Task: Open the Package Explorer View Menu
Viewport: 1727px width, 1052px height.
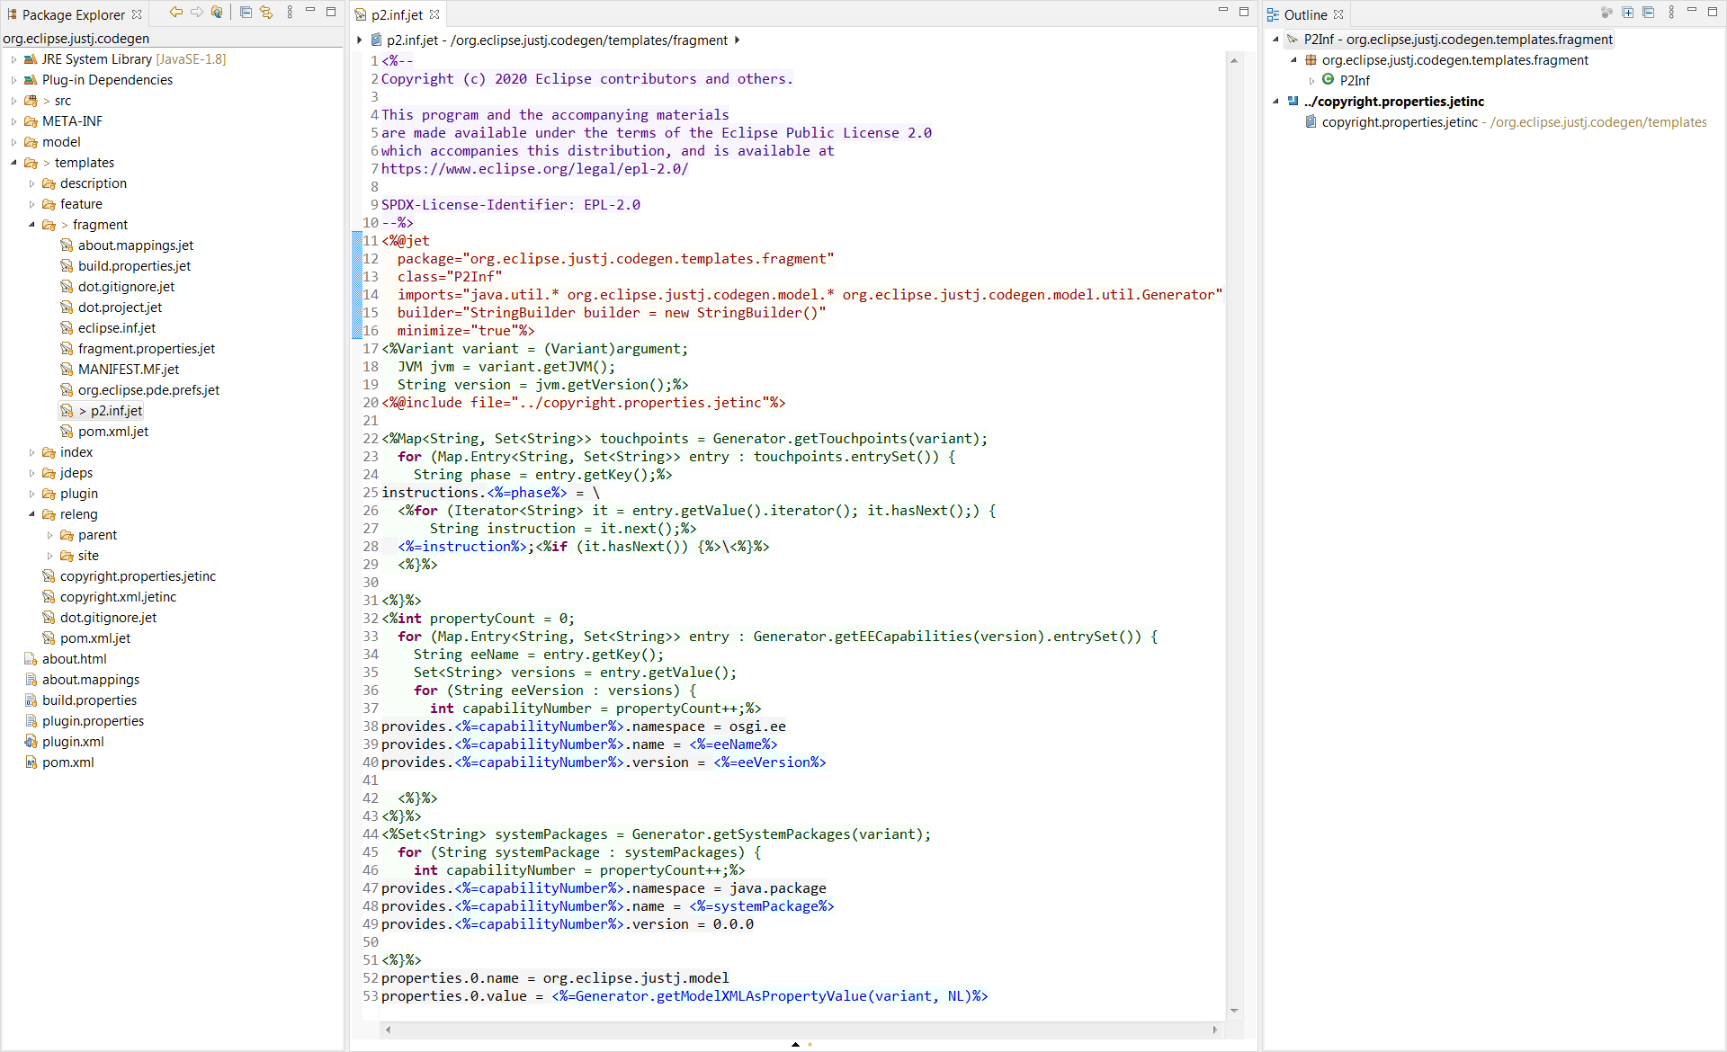Action: [x=290, y=13]
